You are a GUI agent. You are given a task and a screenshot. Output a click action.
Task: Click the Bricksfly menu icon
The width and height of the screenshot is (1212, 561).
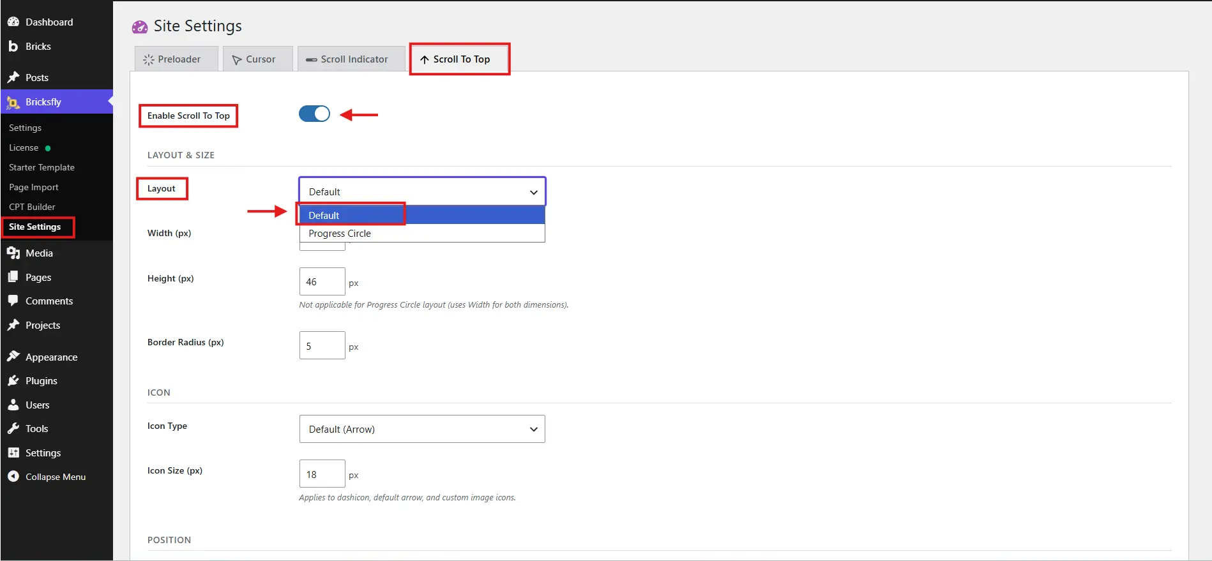(13, 102)
